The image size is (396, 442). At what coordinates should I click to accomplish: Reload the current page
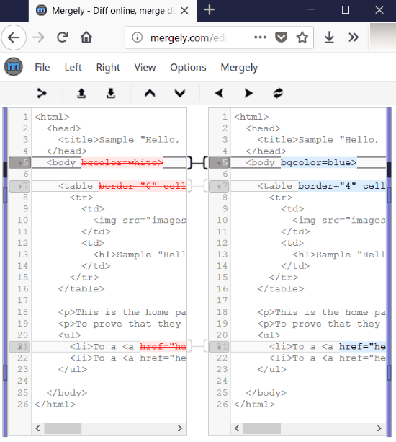pyautogui.click(x=63, y=37)
